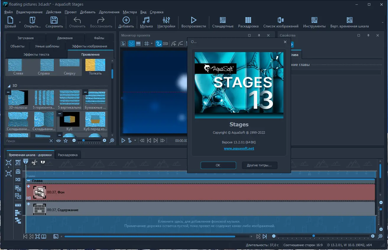
Task: Click the Настройки toolbar icon
Action: point(166,22)
